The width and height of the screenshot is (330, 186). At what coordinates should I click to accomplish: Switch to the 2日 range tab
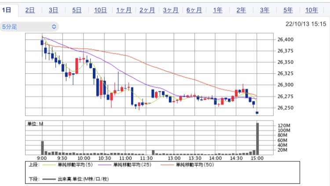30,10
